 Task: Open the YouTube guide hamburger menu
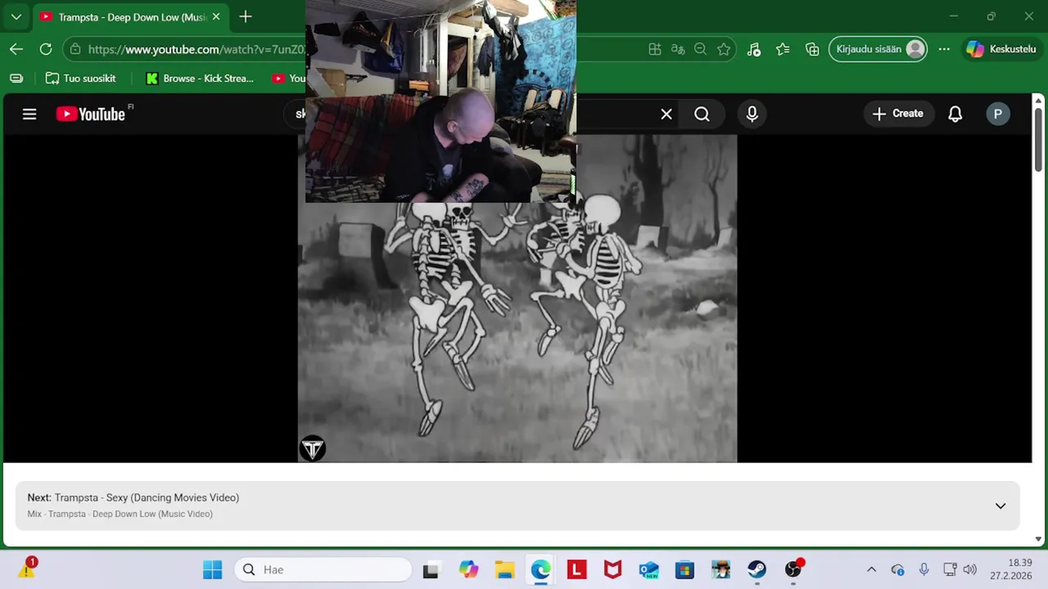(29, 114)
